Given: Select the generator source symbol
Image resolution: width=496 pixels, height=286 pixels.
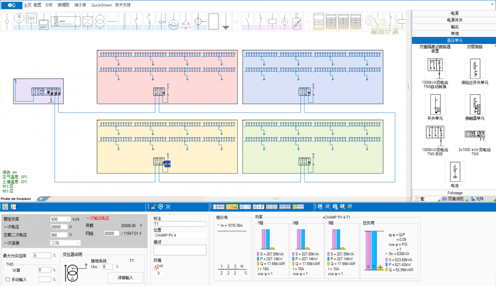Looking at the screenshot, I should point(18,21).
